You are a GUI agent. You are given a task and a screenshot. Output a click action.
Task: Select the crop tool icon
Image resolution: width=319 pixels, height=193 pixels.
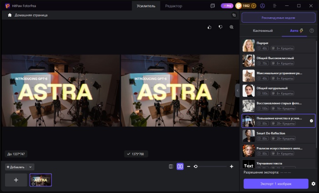pos(234,15)
